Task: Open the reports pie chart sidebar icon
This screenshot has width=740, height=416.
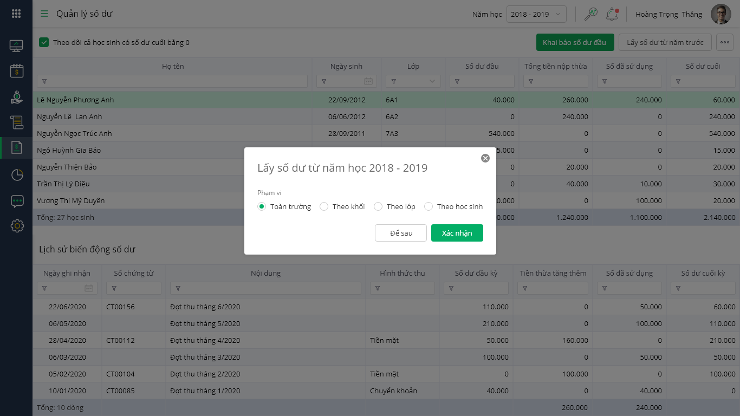Action: click(17, 174)
